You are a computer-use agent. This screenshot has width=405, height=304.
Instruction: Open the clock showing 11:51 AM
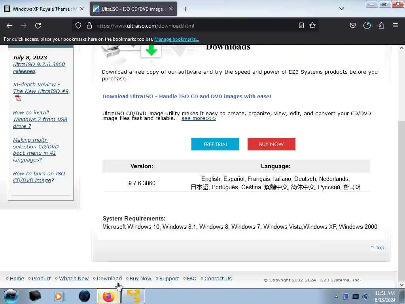tap(385, 296)
